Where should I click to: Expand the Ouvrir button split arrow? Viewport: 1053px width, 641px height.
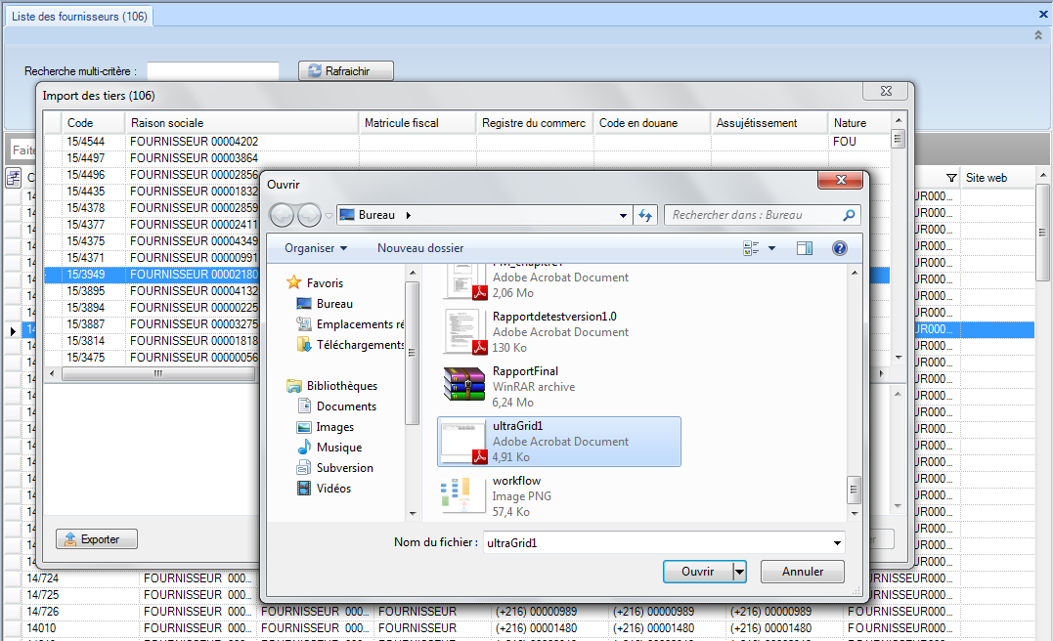740,572
